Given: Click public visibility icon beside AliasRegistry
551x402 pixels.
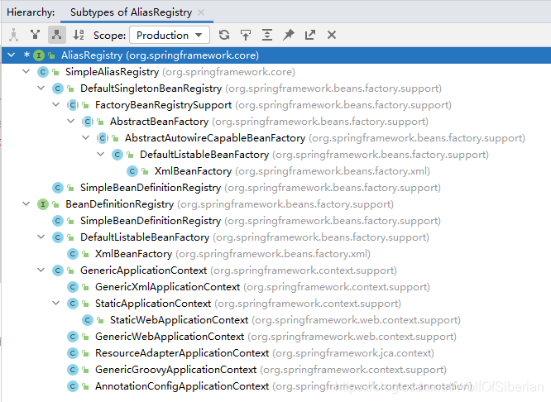Looking at the screenshot, I should click(x=51, y=55).
